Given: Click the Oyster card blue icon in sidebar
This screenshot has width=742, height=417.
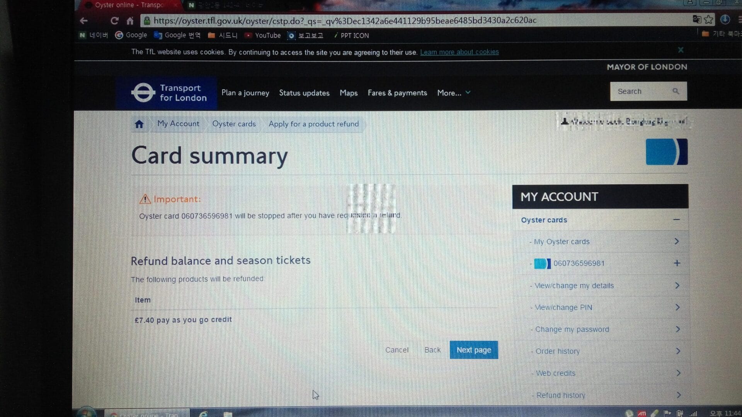Looking at the screenshot, I should point(543,263).
